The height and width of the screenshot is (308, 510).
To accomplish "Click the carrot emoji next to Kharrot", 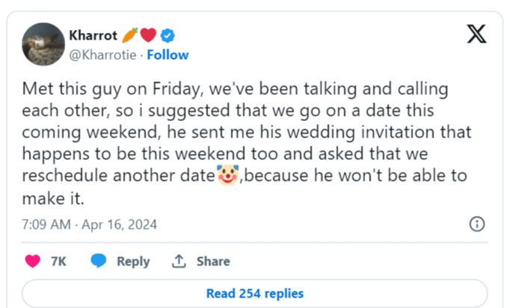I will (130, 36).
